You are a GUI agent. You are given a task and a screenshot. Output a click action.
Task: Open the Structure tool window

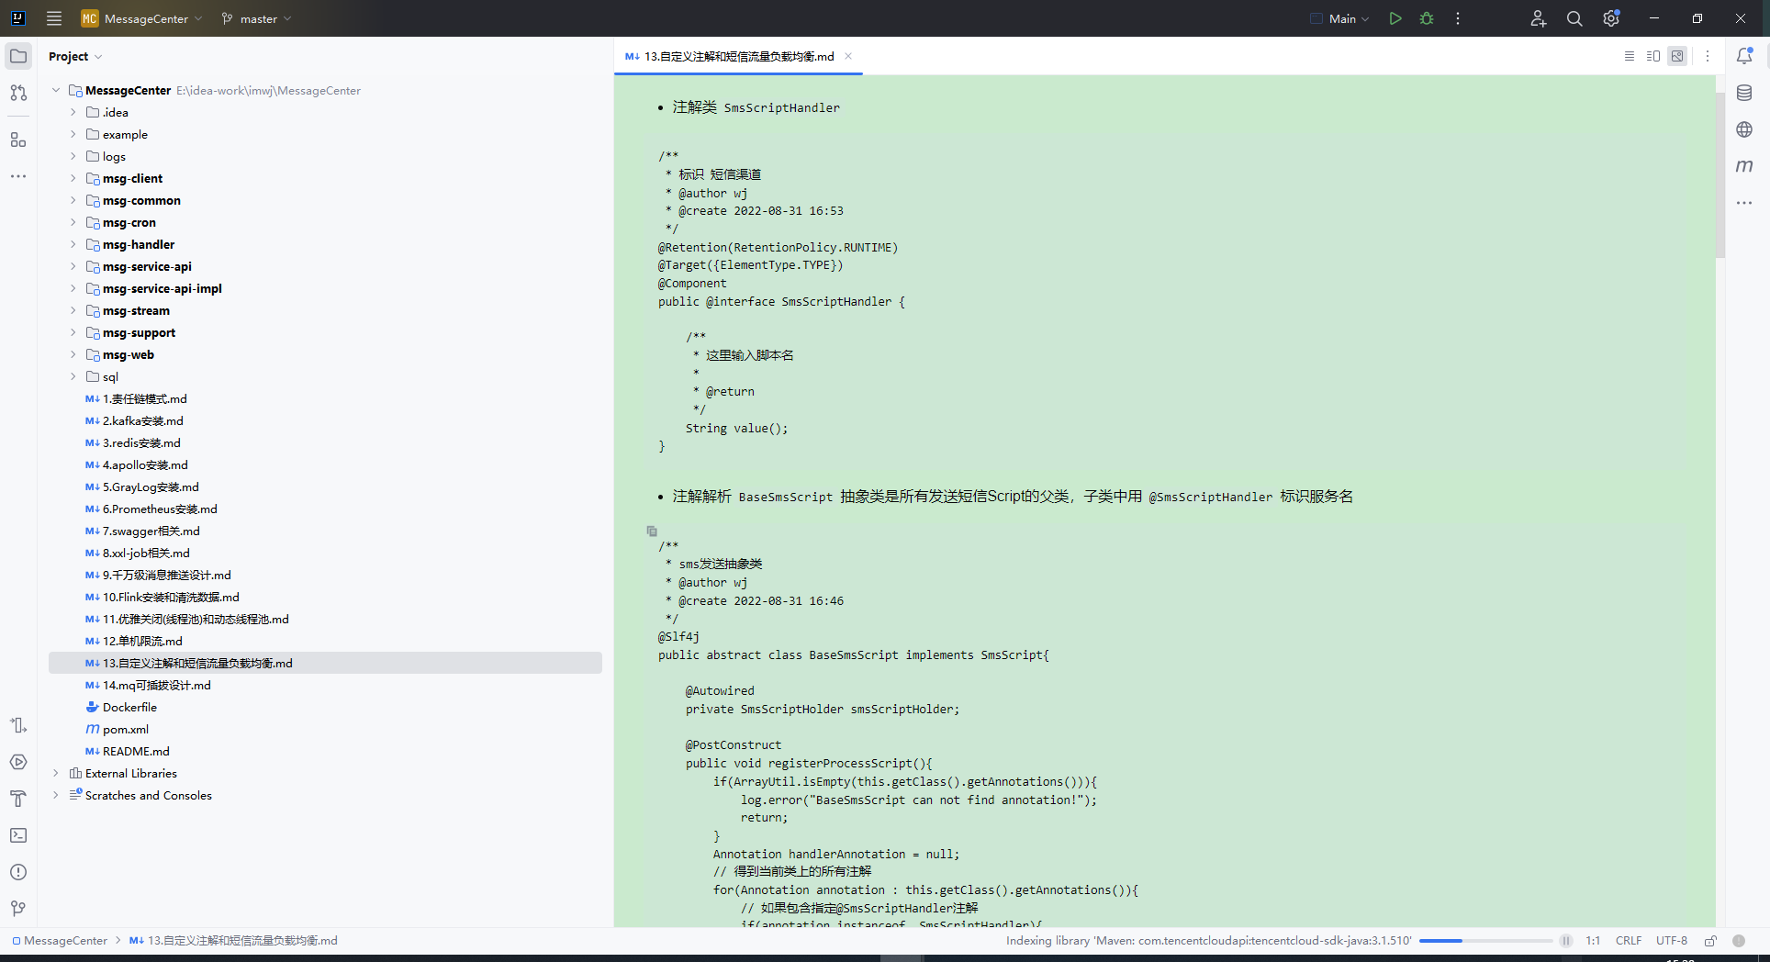coord(18,140)
